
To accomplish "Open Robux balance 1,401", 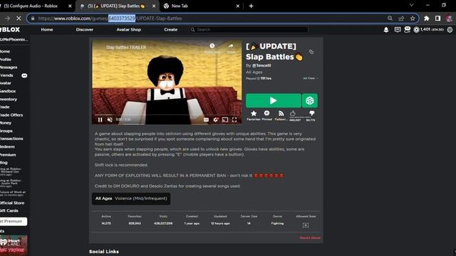I will (x=429, y=30).
